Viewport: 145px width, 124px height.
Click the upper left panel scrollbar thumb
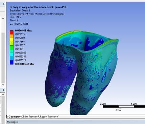3,58
